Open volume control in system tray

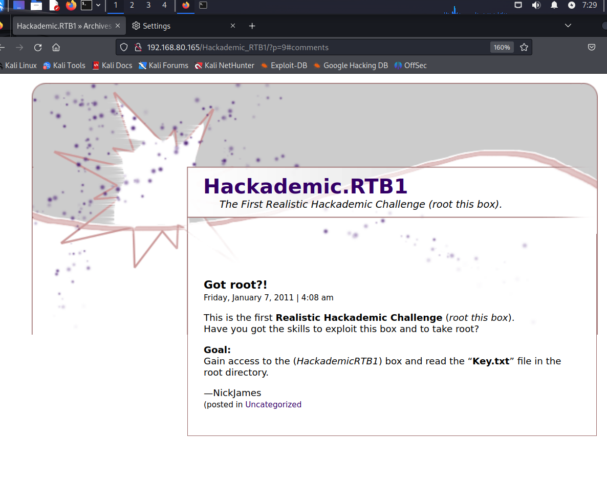coord(536,5)
